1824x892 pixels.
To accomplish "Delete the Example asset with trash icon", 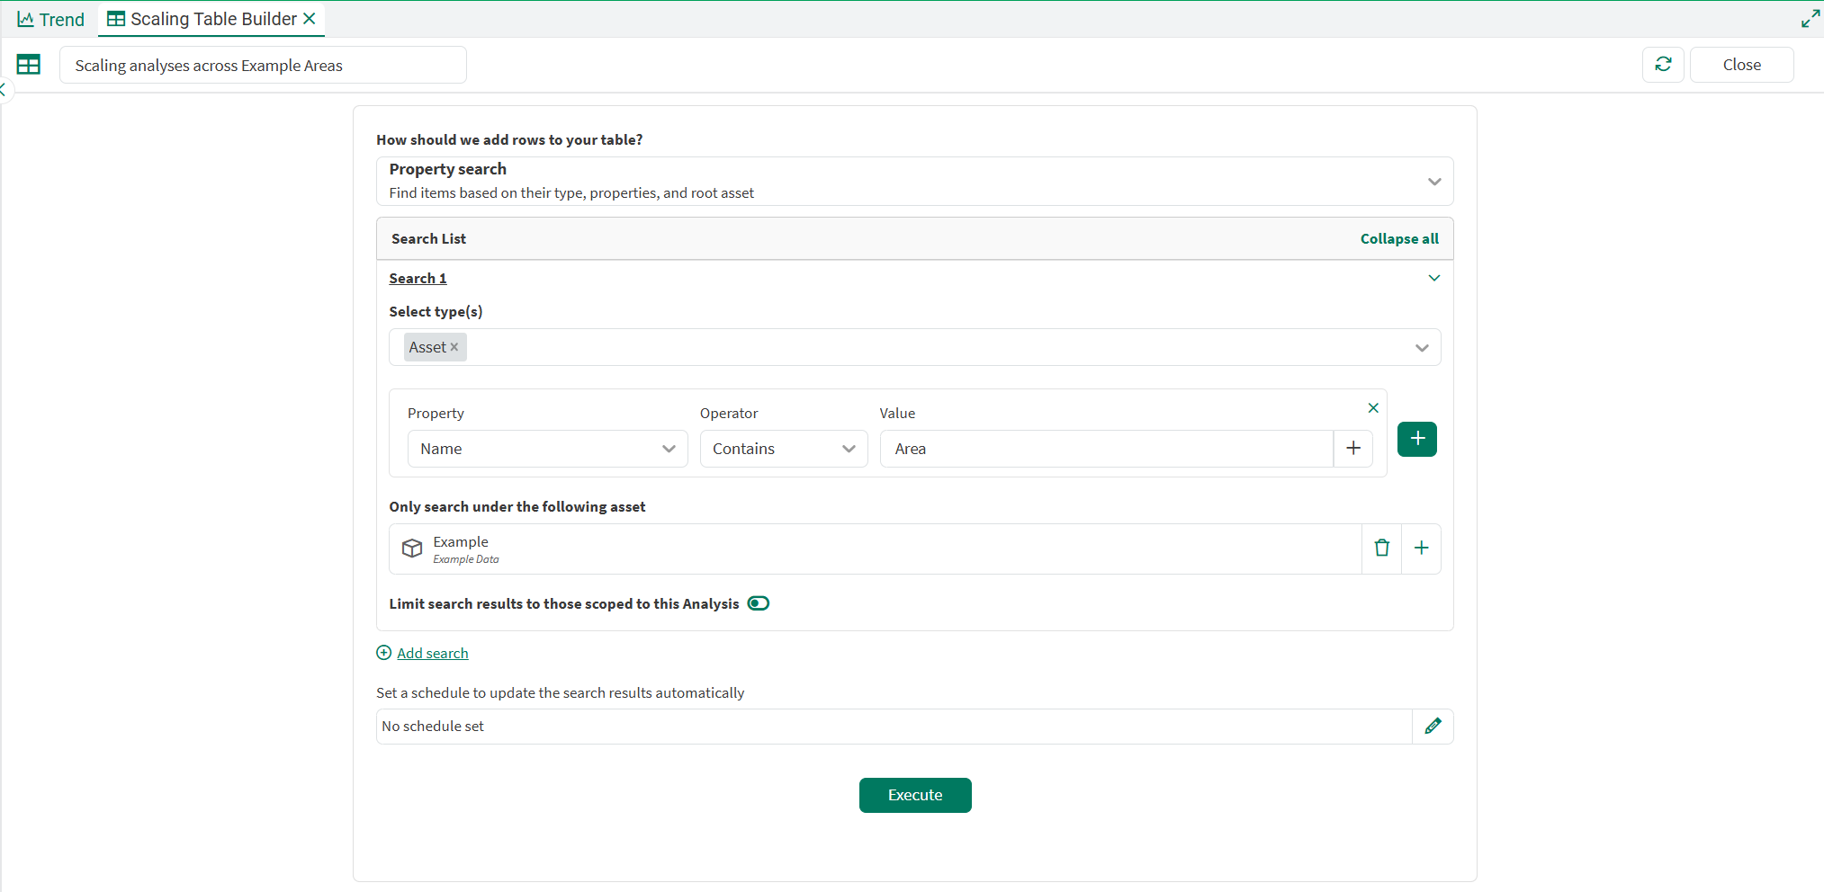I will point(1381,549).
